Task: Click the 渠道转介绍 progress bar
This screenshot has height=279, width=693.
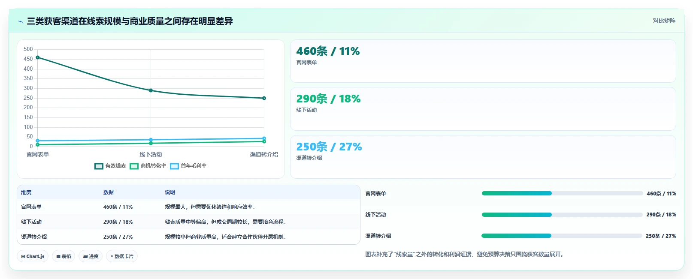Action: click(562, 236)
